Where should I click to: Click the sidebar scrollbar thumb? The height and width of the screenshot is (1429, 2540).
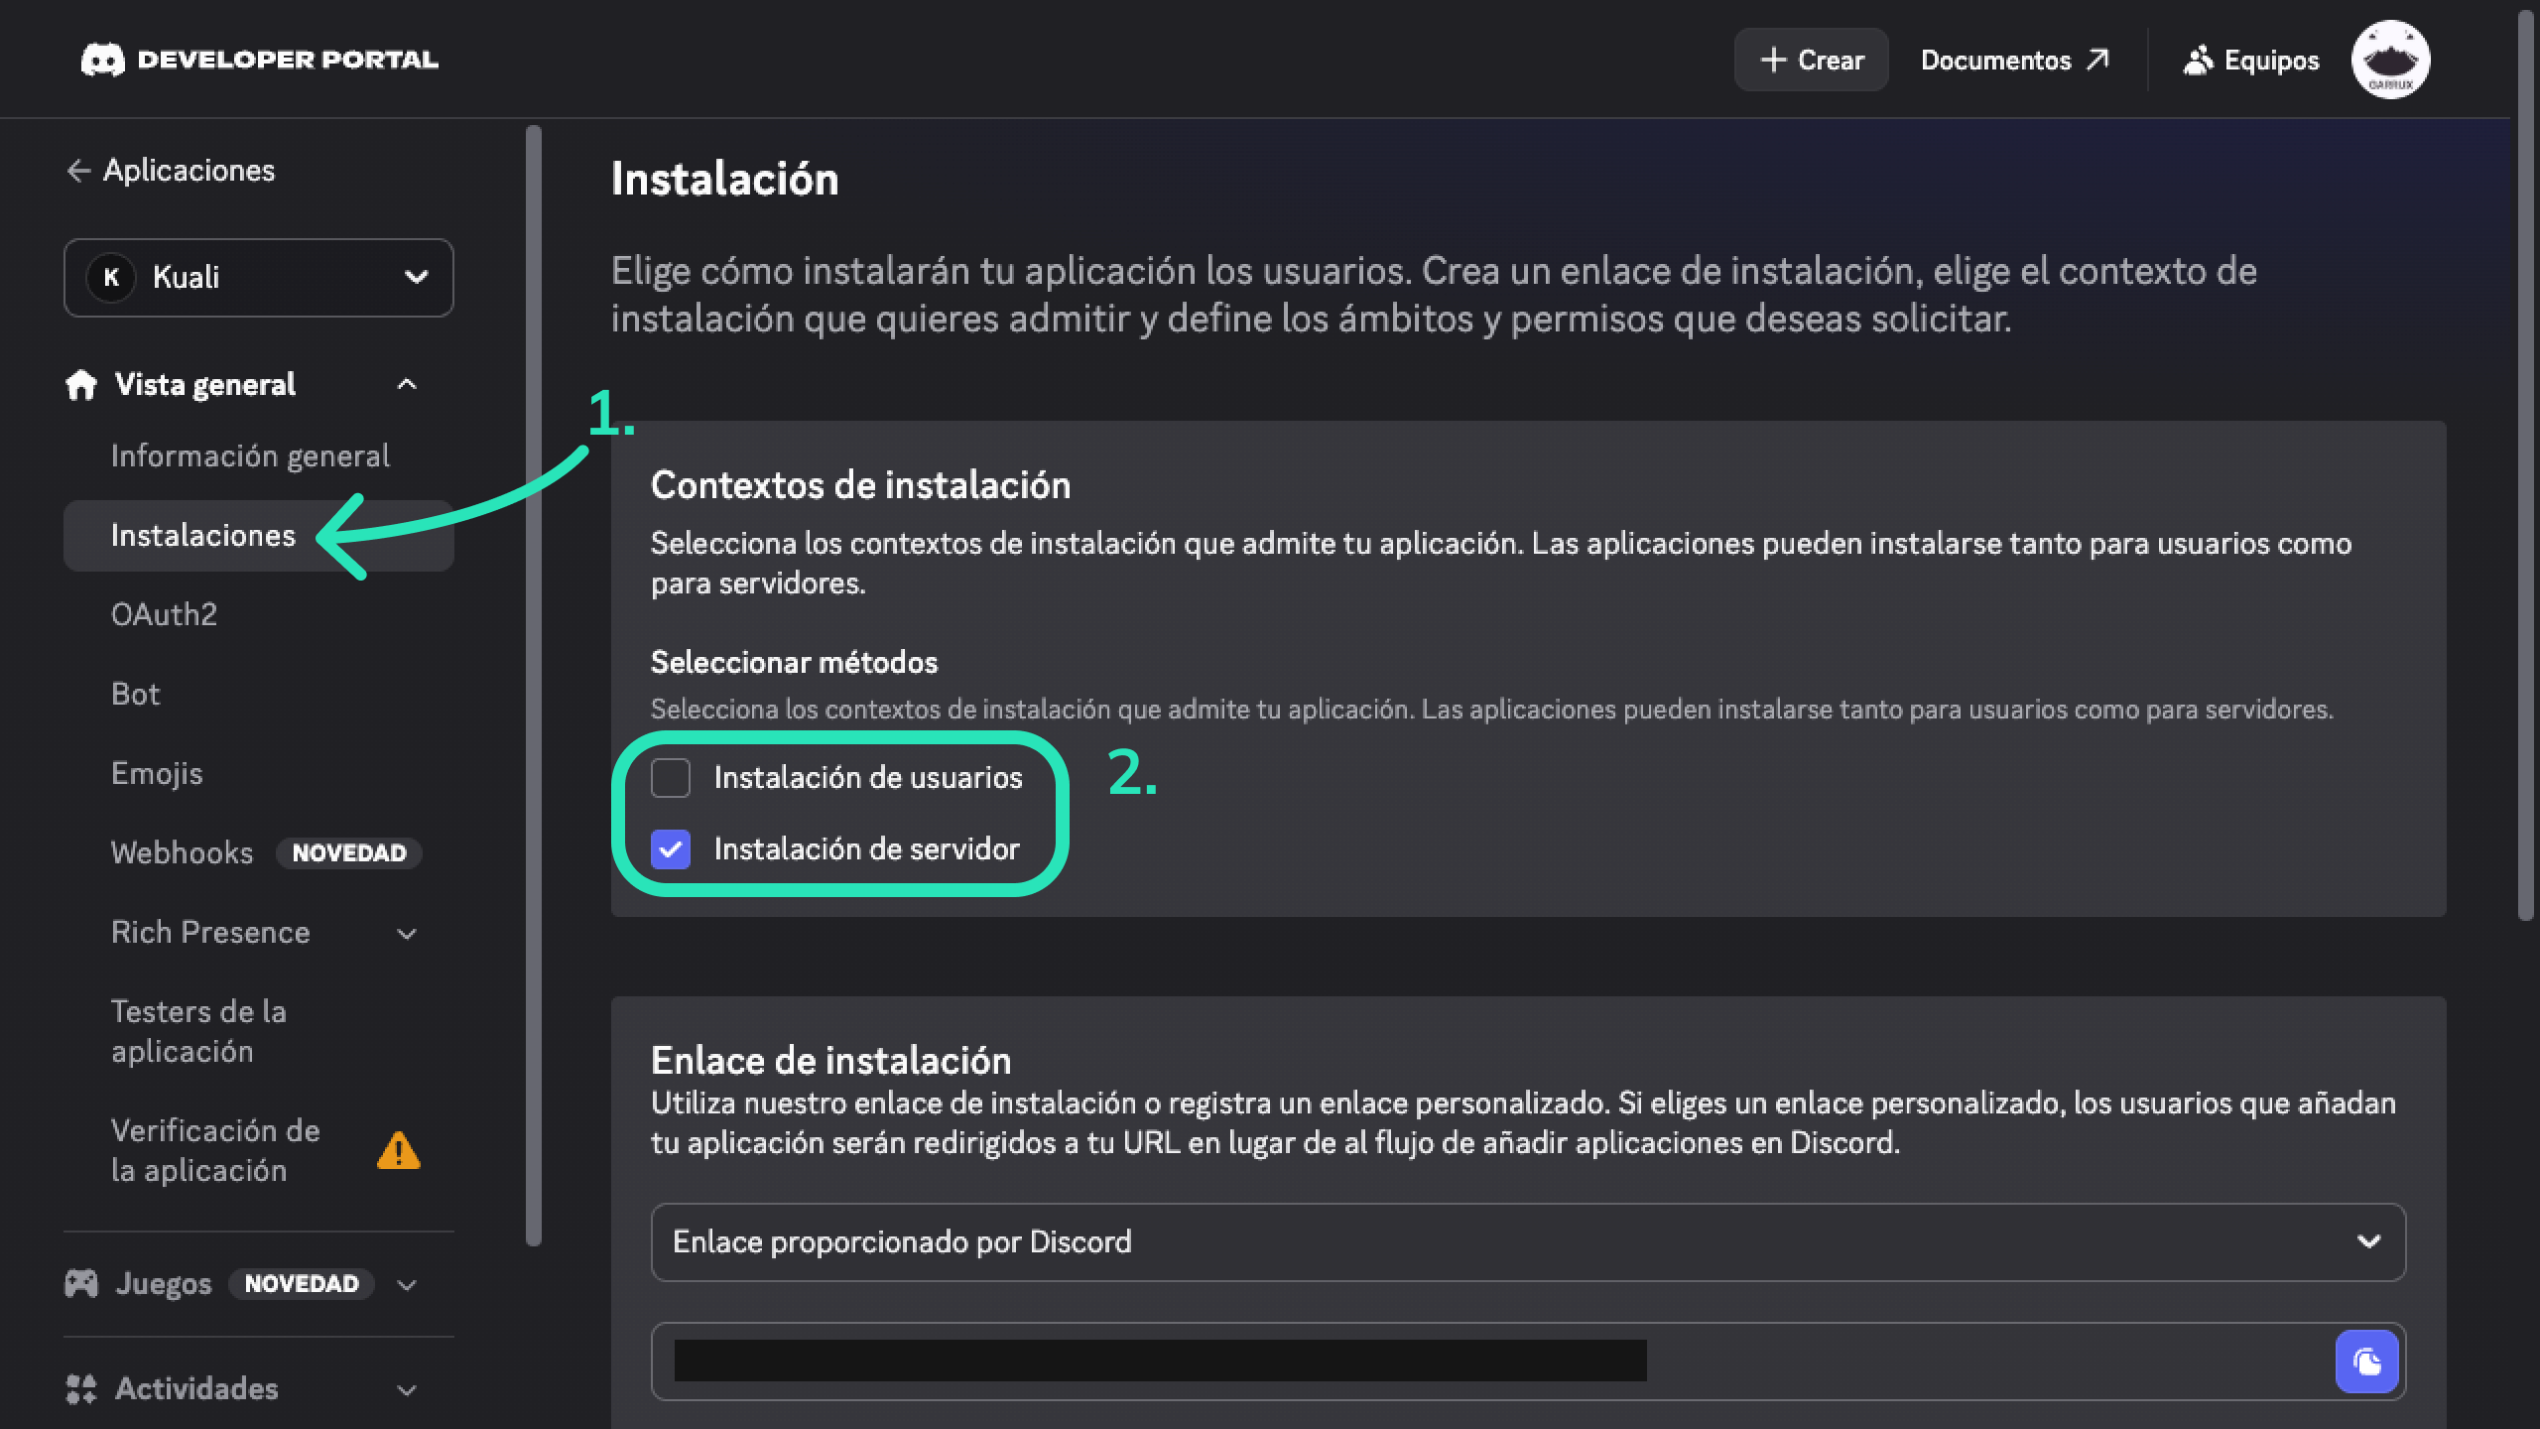534,685
